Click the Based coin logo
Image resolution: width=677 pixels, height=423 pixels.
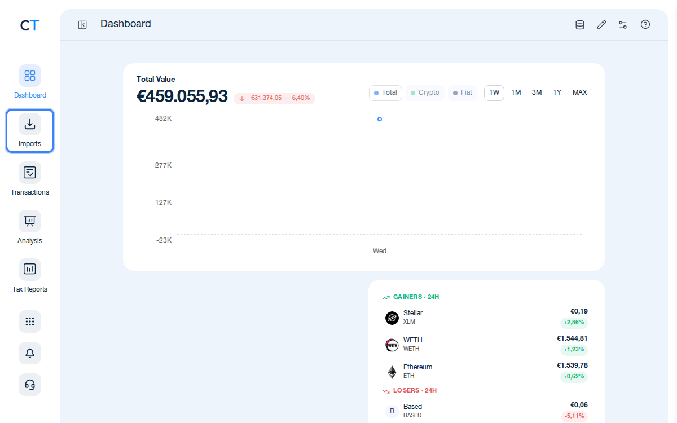point(392,411)
